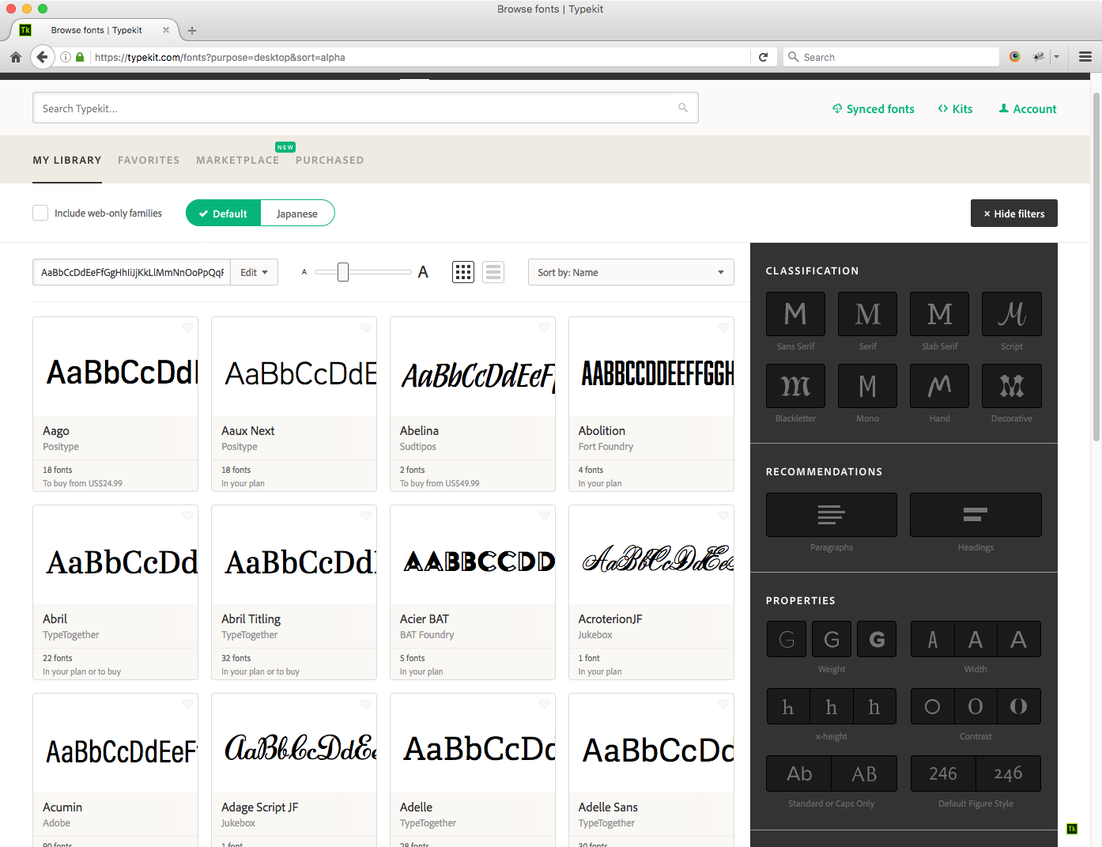Choose extended width filter
The image size is (1102, 847).
[1019, 639]
